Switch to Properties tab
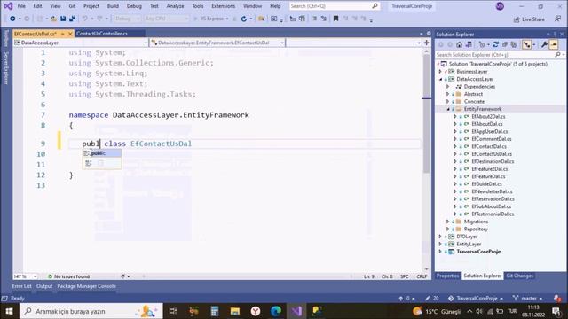Screen dimensions: 568x319 pyautogui.click(x=447, y=276)
